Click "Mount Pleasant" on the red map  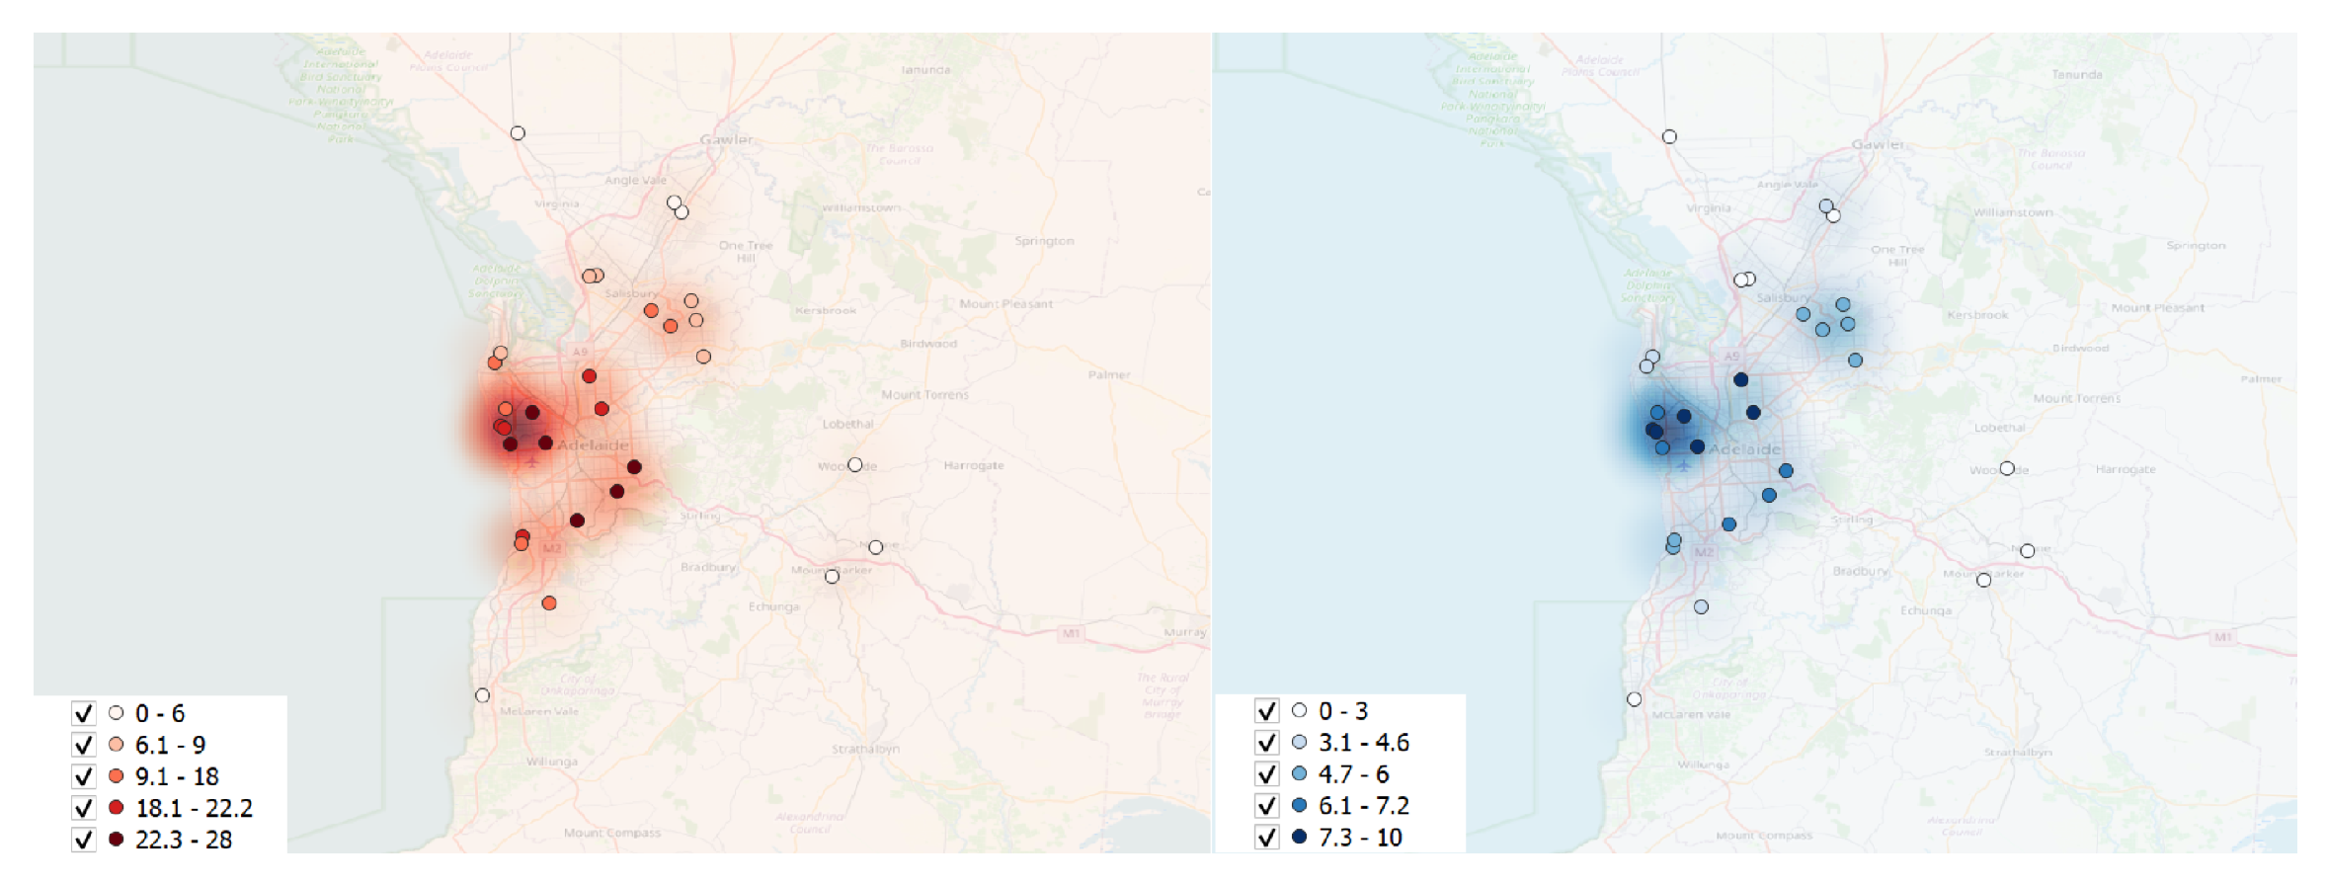pos(1005,304)
